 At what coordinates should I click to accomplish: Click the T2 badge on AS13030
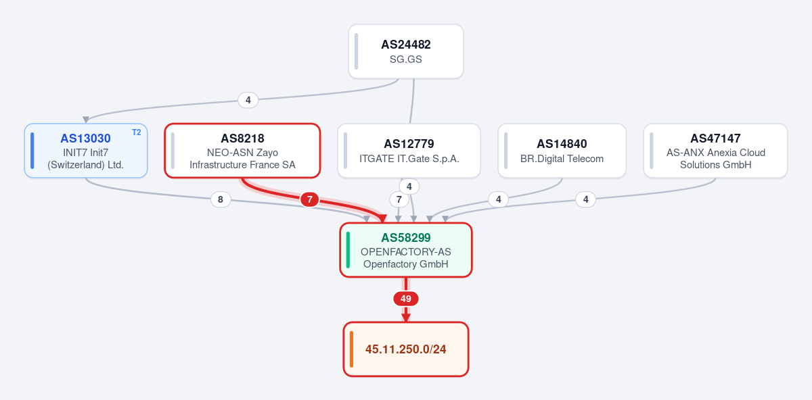[136, 132]
